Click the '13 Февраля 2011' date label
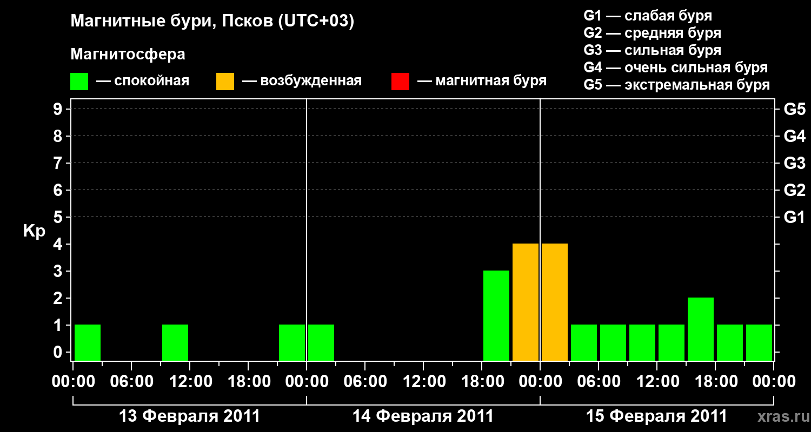This screenshot has height=432, width=811. click(189, 416)
